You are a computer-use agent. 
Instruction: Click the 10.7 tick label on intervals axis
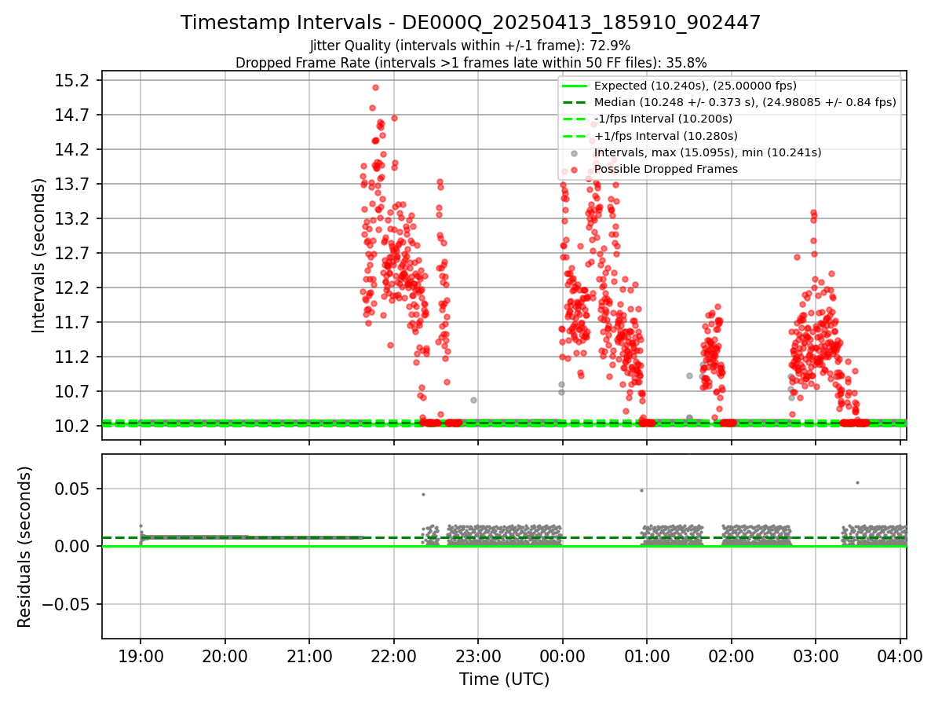pyautogui.click(x=74, y=392)
